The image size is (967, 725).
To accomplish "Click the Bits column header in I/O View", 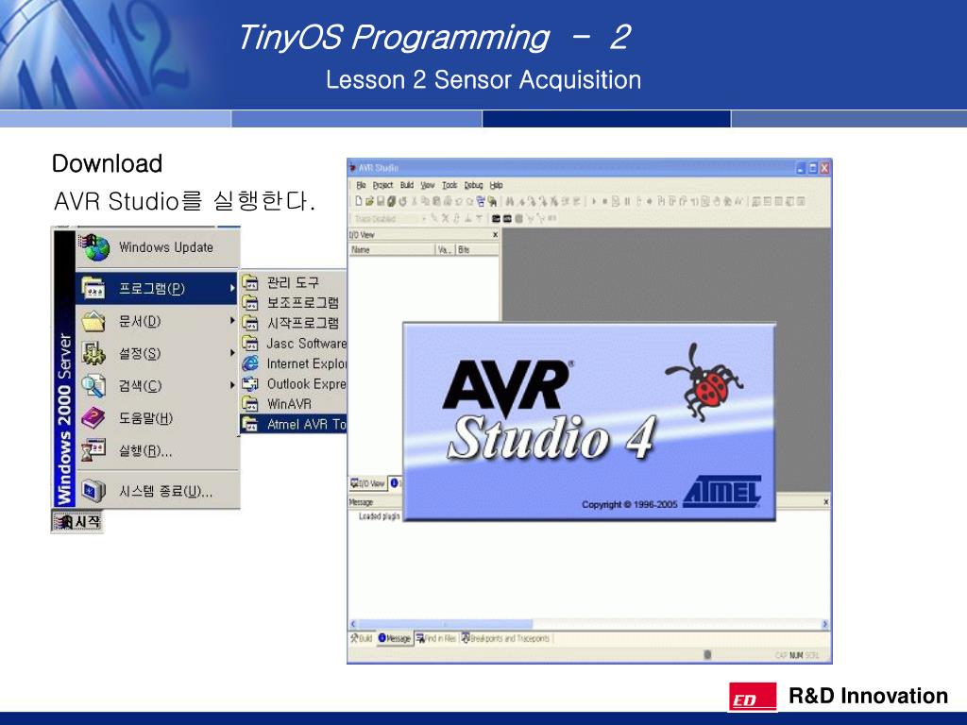I will click(x=477, y=249).
